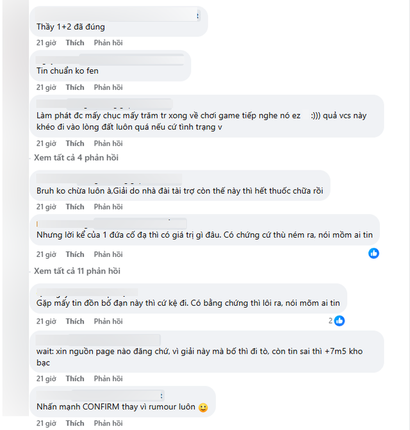Image resolution: width=410 pixels, height=430 pixels.
Task: Open like reaction on "Nhưng lời kể" comment
Action: pyautogui.click(x=373, y=253)
